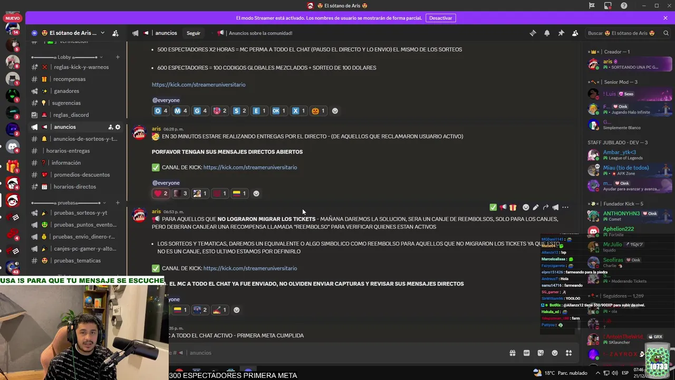Click channel topic Anuncios sobre la comunidad!
This screenshot has width=675, height=380.
click(x=261, y=33)
